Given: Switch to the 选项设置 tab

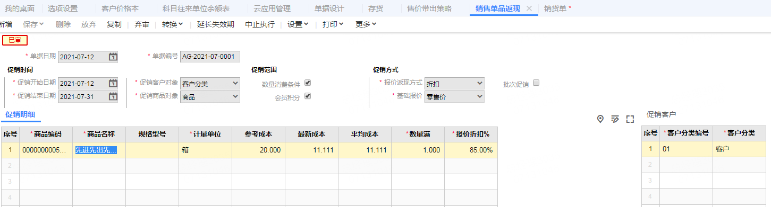Looking at the screenshot, I should click(x=62, y=8).
